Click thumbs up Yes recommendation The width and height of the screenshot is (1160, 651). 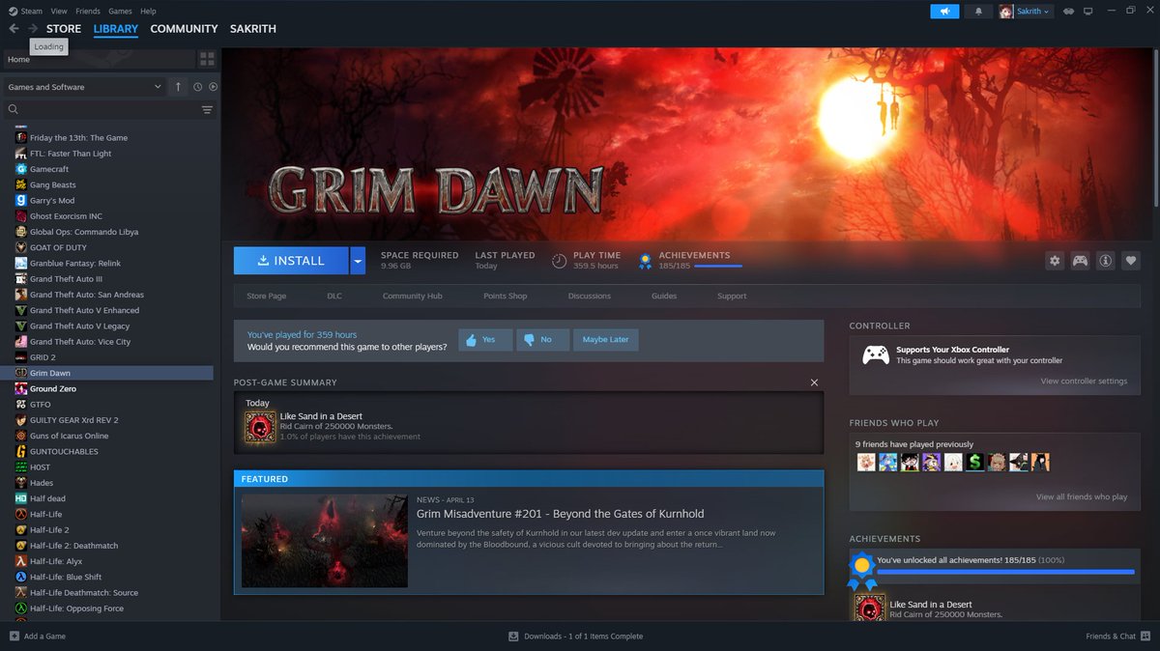pyautogui.click(x=485, y=340)
